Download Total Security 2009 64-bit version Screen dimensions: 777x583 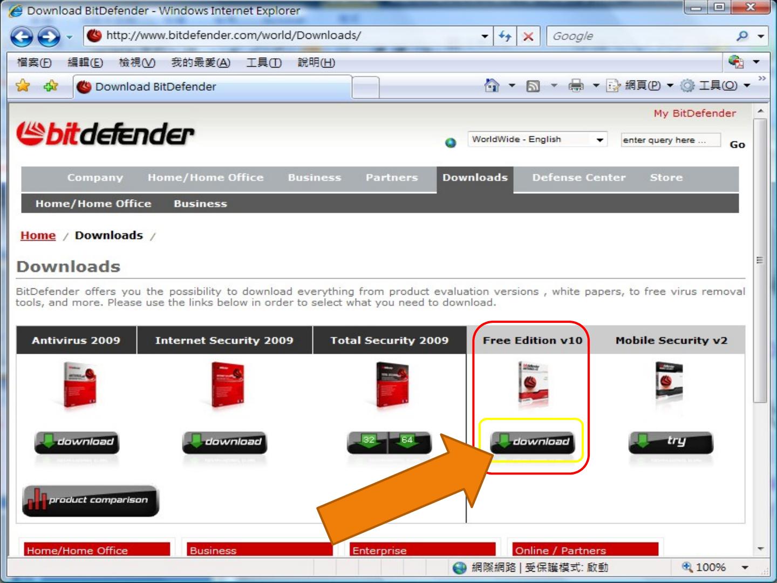(x=411, y=443)
